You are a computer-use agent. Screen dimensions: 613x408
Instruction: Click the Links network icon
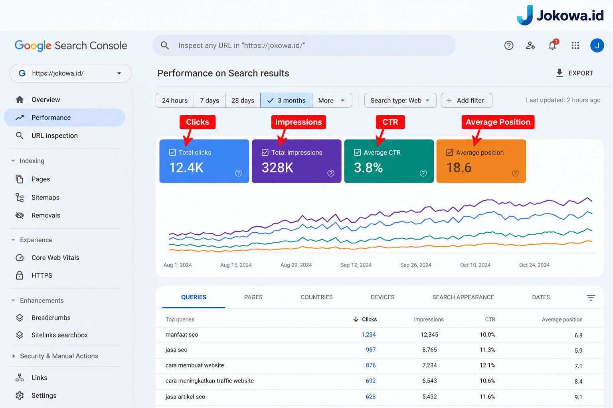tap(20, 378)
